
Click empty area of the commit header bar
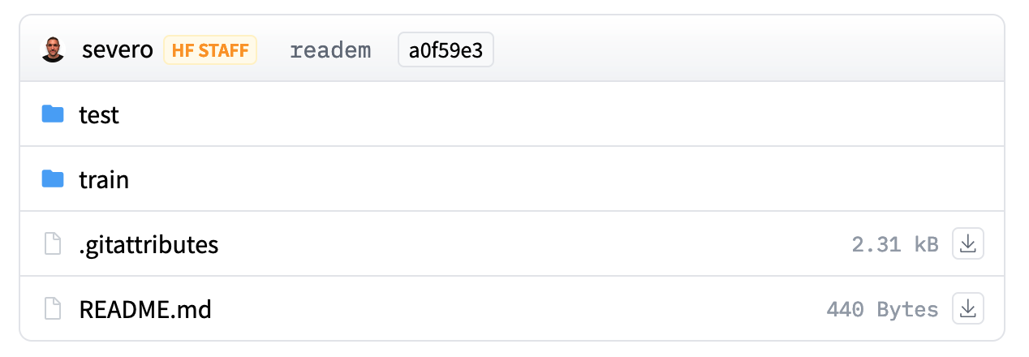tap(730, 50)
